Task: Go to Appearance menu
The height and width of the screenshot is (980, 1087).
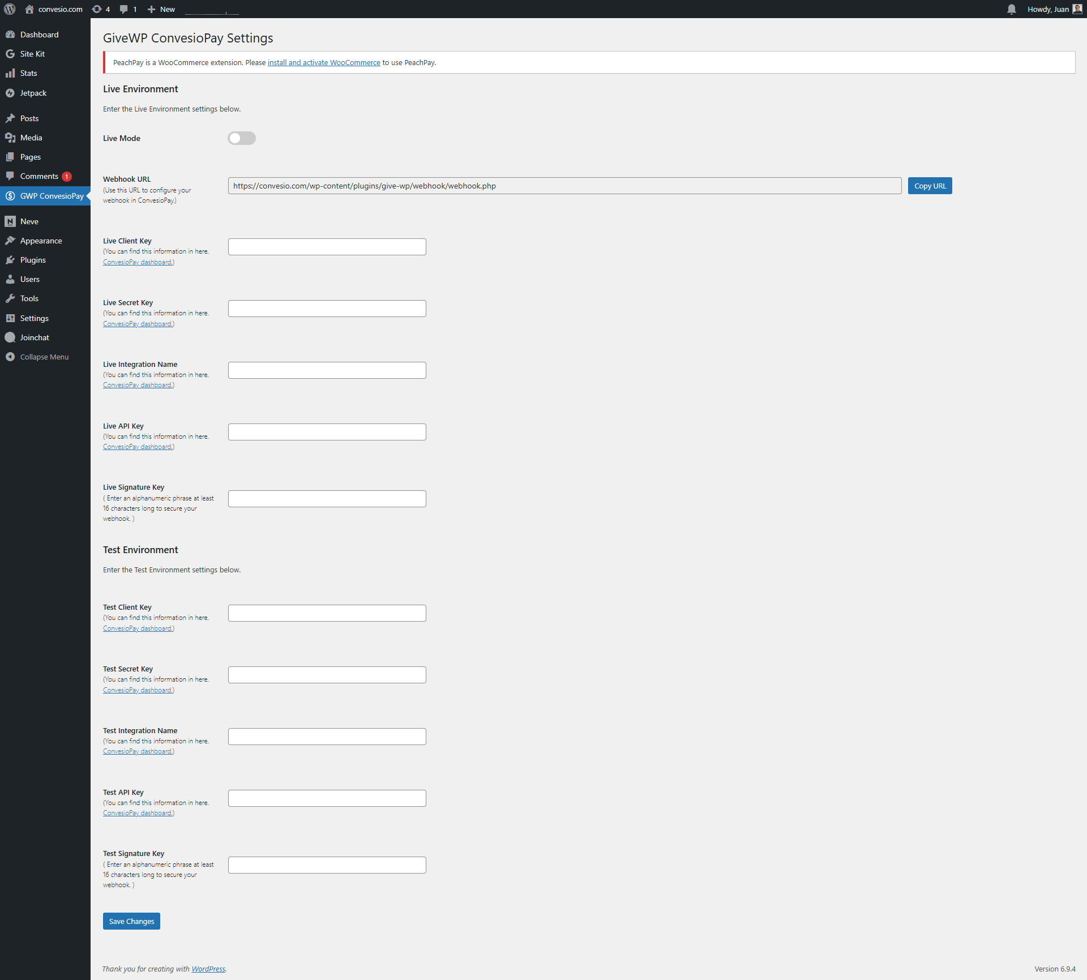Action: click(41, 241)
